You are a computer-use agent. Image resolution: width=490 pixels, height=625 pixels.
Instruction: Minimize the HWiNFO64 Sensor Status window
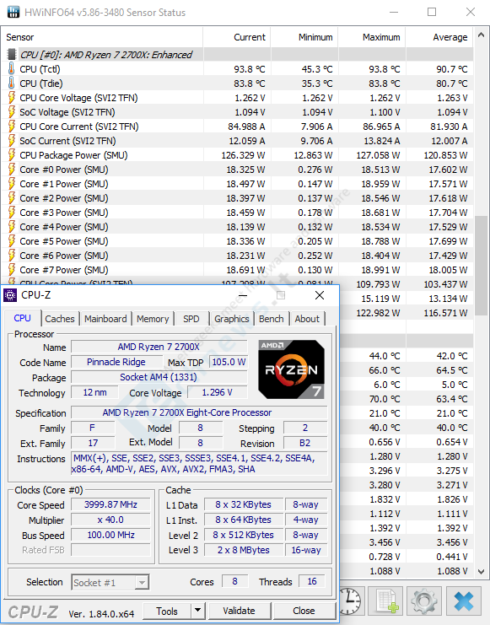394,13
